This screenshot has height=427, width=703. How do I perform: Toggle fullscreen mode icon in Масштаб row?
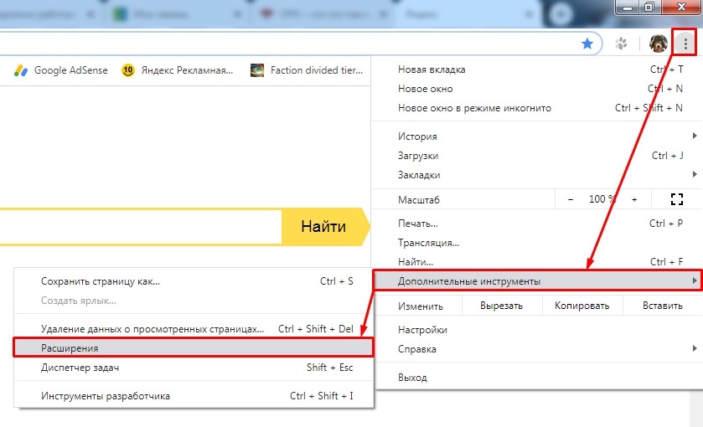click(676, 199)
